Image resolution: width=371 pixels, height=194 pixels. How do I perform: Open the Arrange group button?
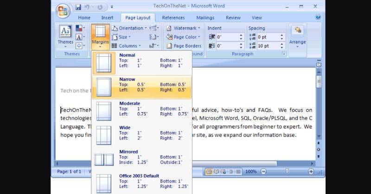pos(297,36)
